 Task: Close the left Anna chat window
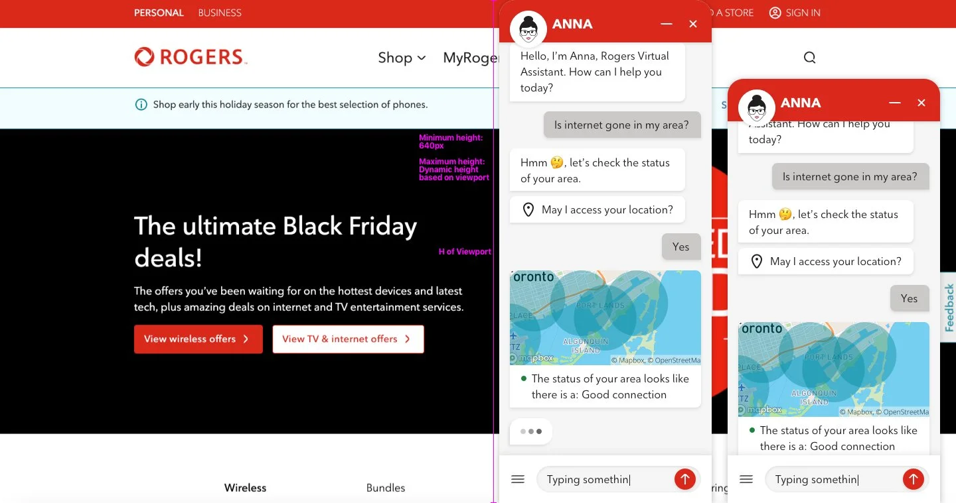[x=693, y=25]
